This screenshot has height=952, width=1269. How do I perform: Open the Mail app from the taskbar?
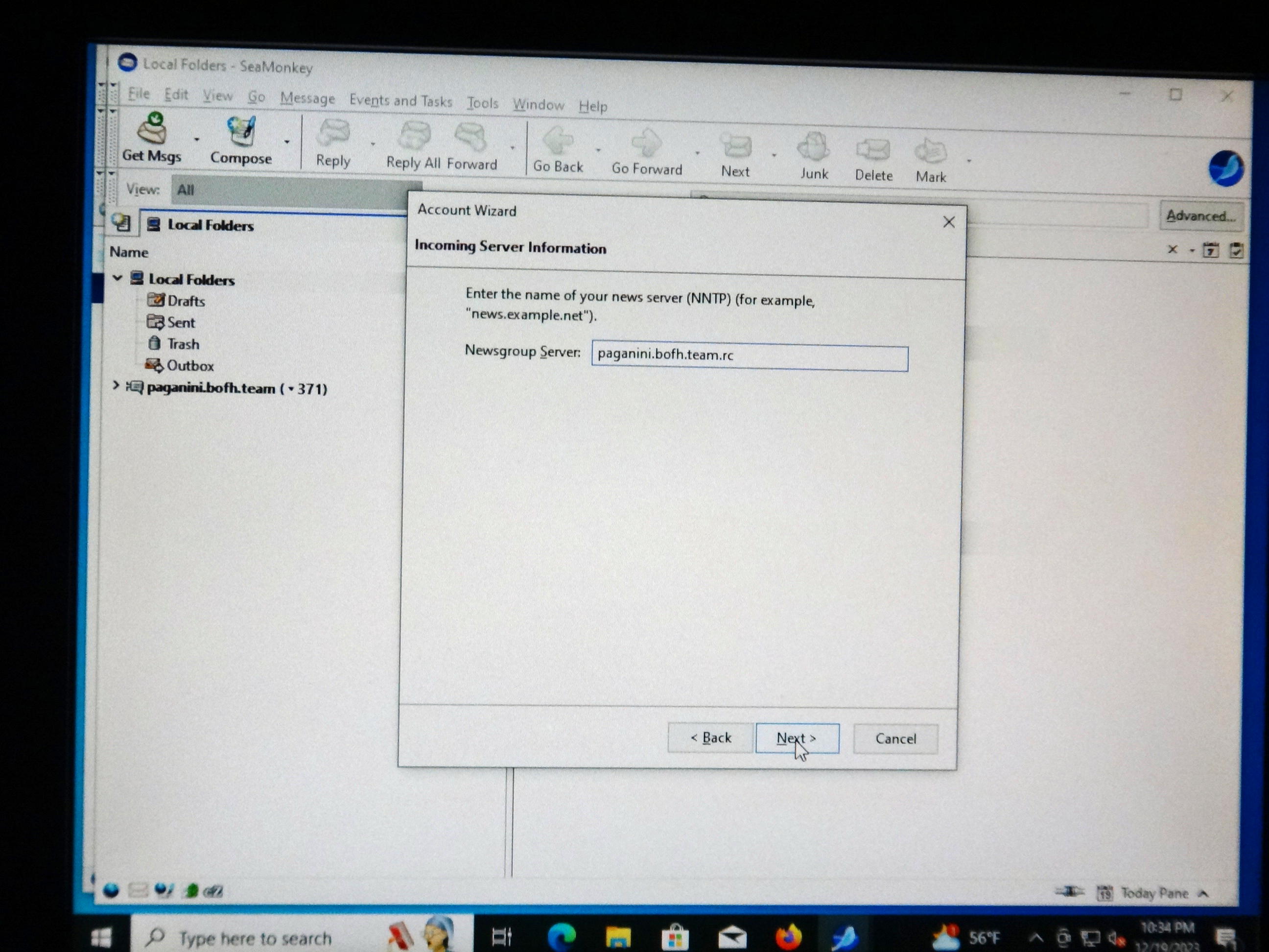[x=732, y=938]
